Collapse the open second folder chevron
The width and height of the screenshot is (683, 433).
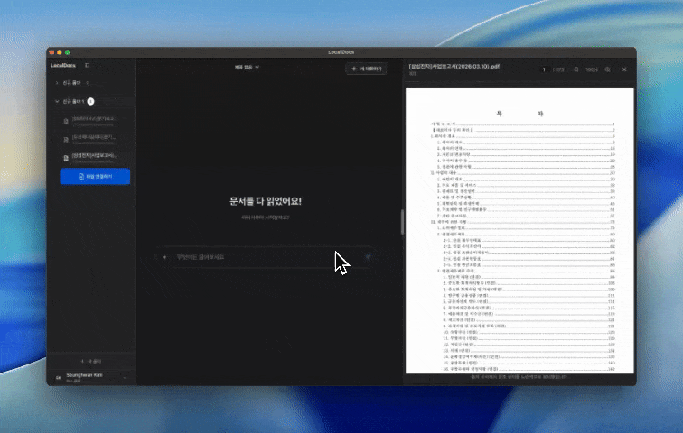57,101
